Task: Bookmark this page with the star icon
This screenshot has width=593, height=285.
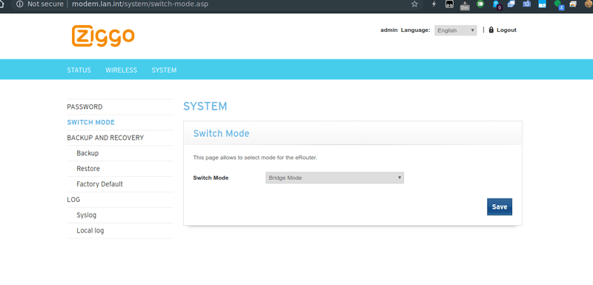Action: click(x=414, y=4)
